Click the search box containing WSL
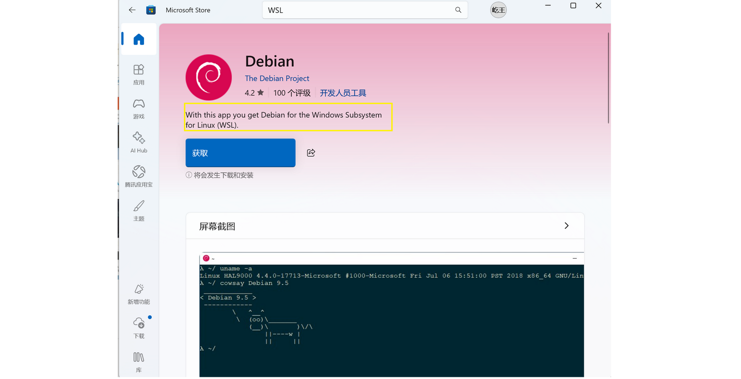This screenshot has height=379, width=741. tap(365, 10)
